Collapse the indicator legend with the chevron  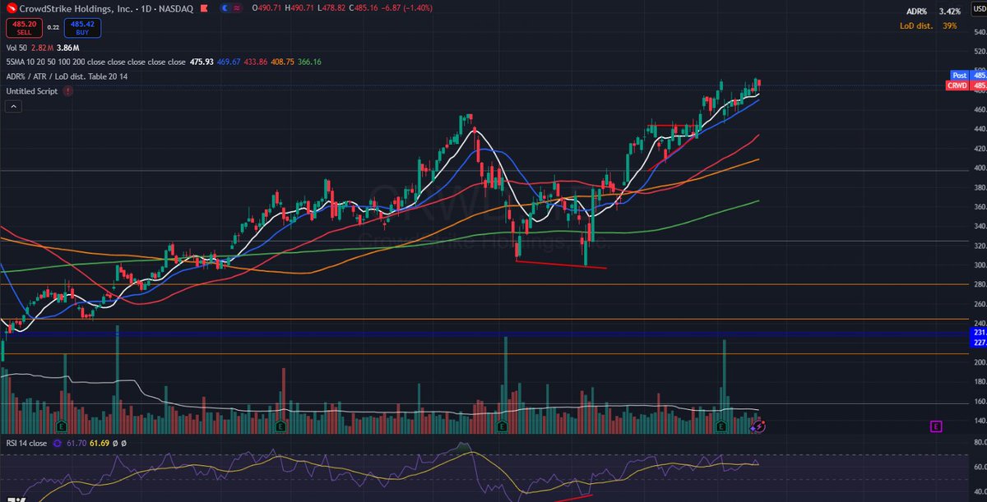tap(14, 107)
